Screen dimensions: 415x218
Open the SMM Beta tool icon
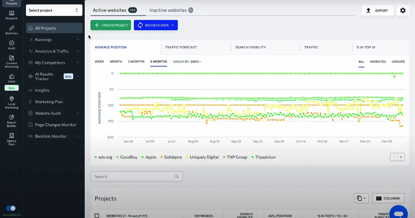click(11, 77)
